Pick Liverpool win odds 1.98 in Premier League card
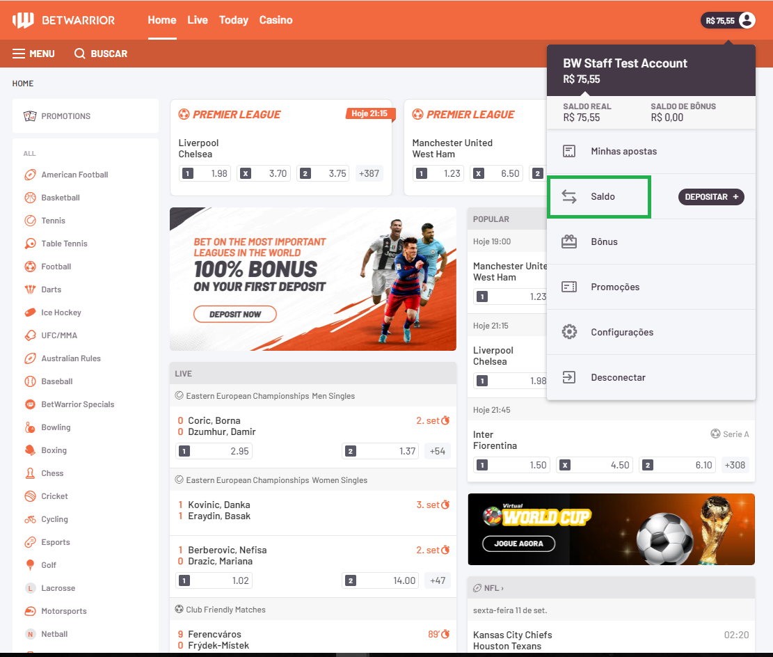 205,173
